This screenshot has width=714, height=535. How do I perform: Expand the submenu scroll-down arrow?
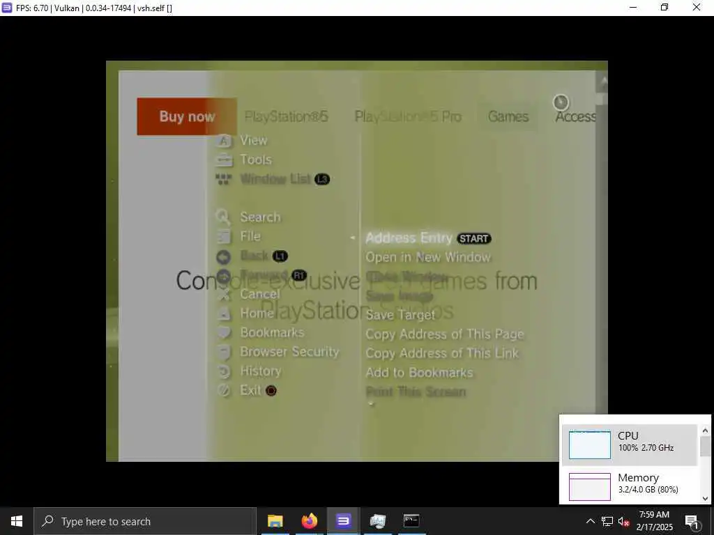click(371, 404)
